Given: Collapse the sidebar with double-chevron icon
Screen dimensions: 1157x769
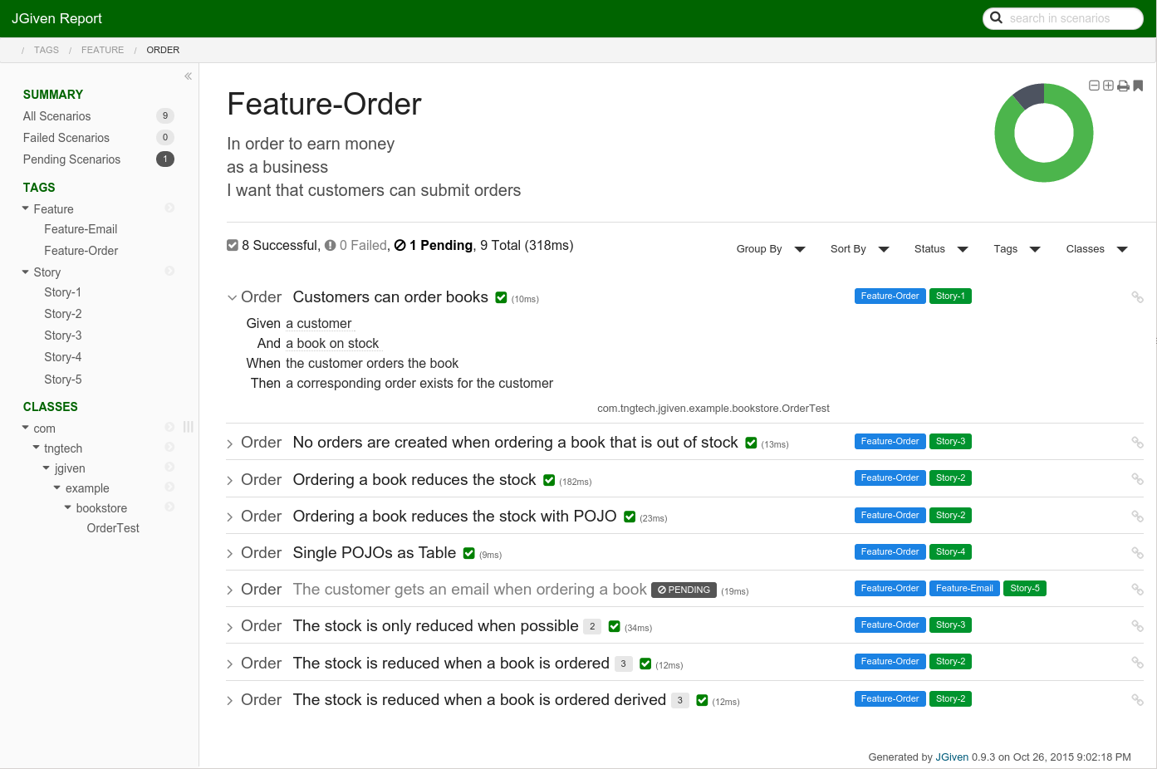Looking at the screenshot, I should pos(188,76).
